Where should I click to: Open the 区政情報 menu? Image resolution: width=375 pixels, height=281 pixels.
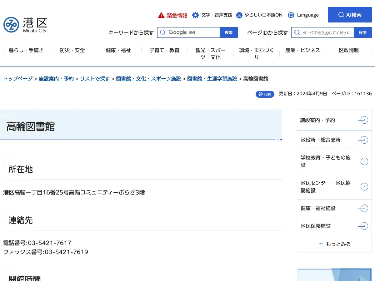[x=349, y=50]
